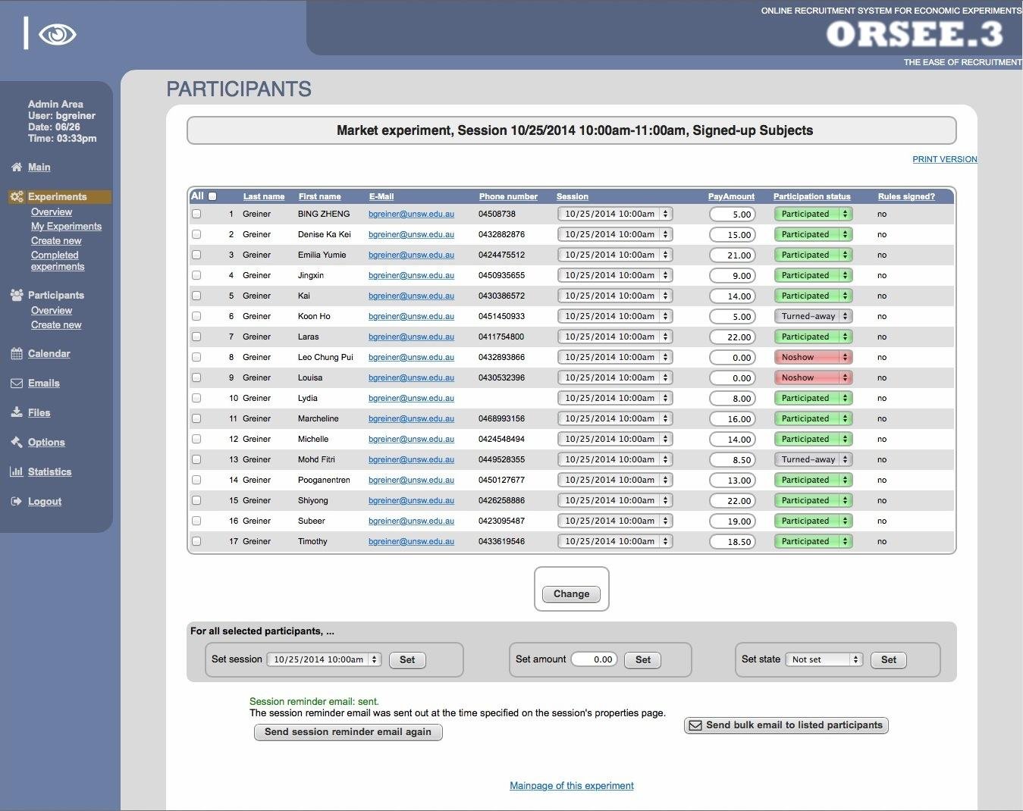Open the Set session dropdown
The width and height of the screenshot is (1023, 811).
[324, 659]
